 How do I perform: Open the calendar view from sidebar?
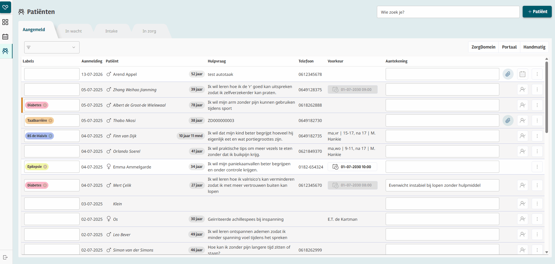pos(5,37)
